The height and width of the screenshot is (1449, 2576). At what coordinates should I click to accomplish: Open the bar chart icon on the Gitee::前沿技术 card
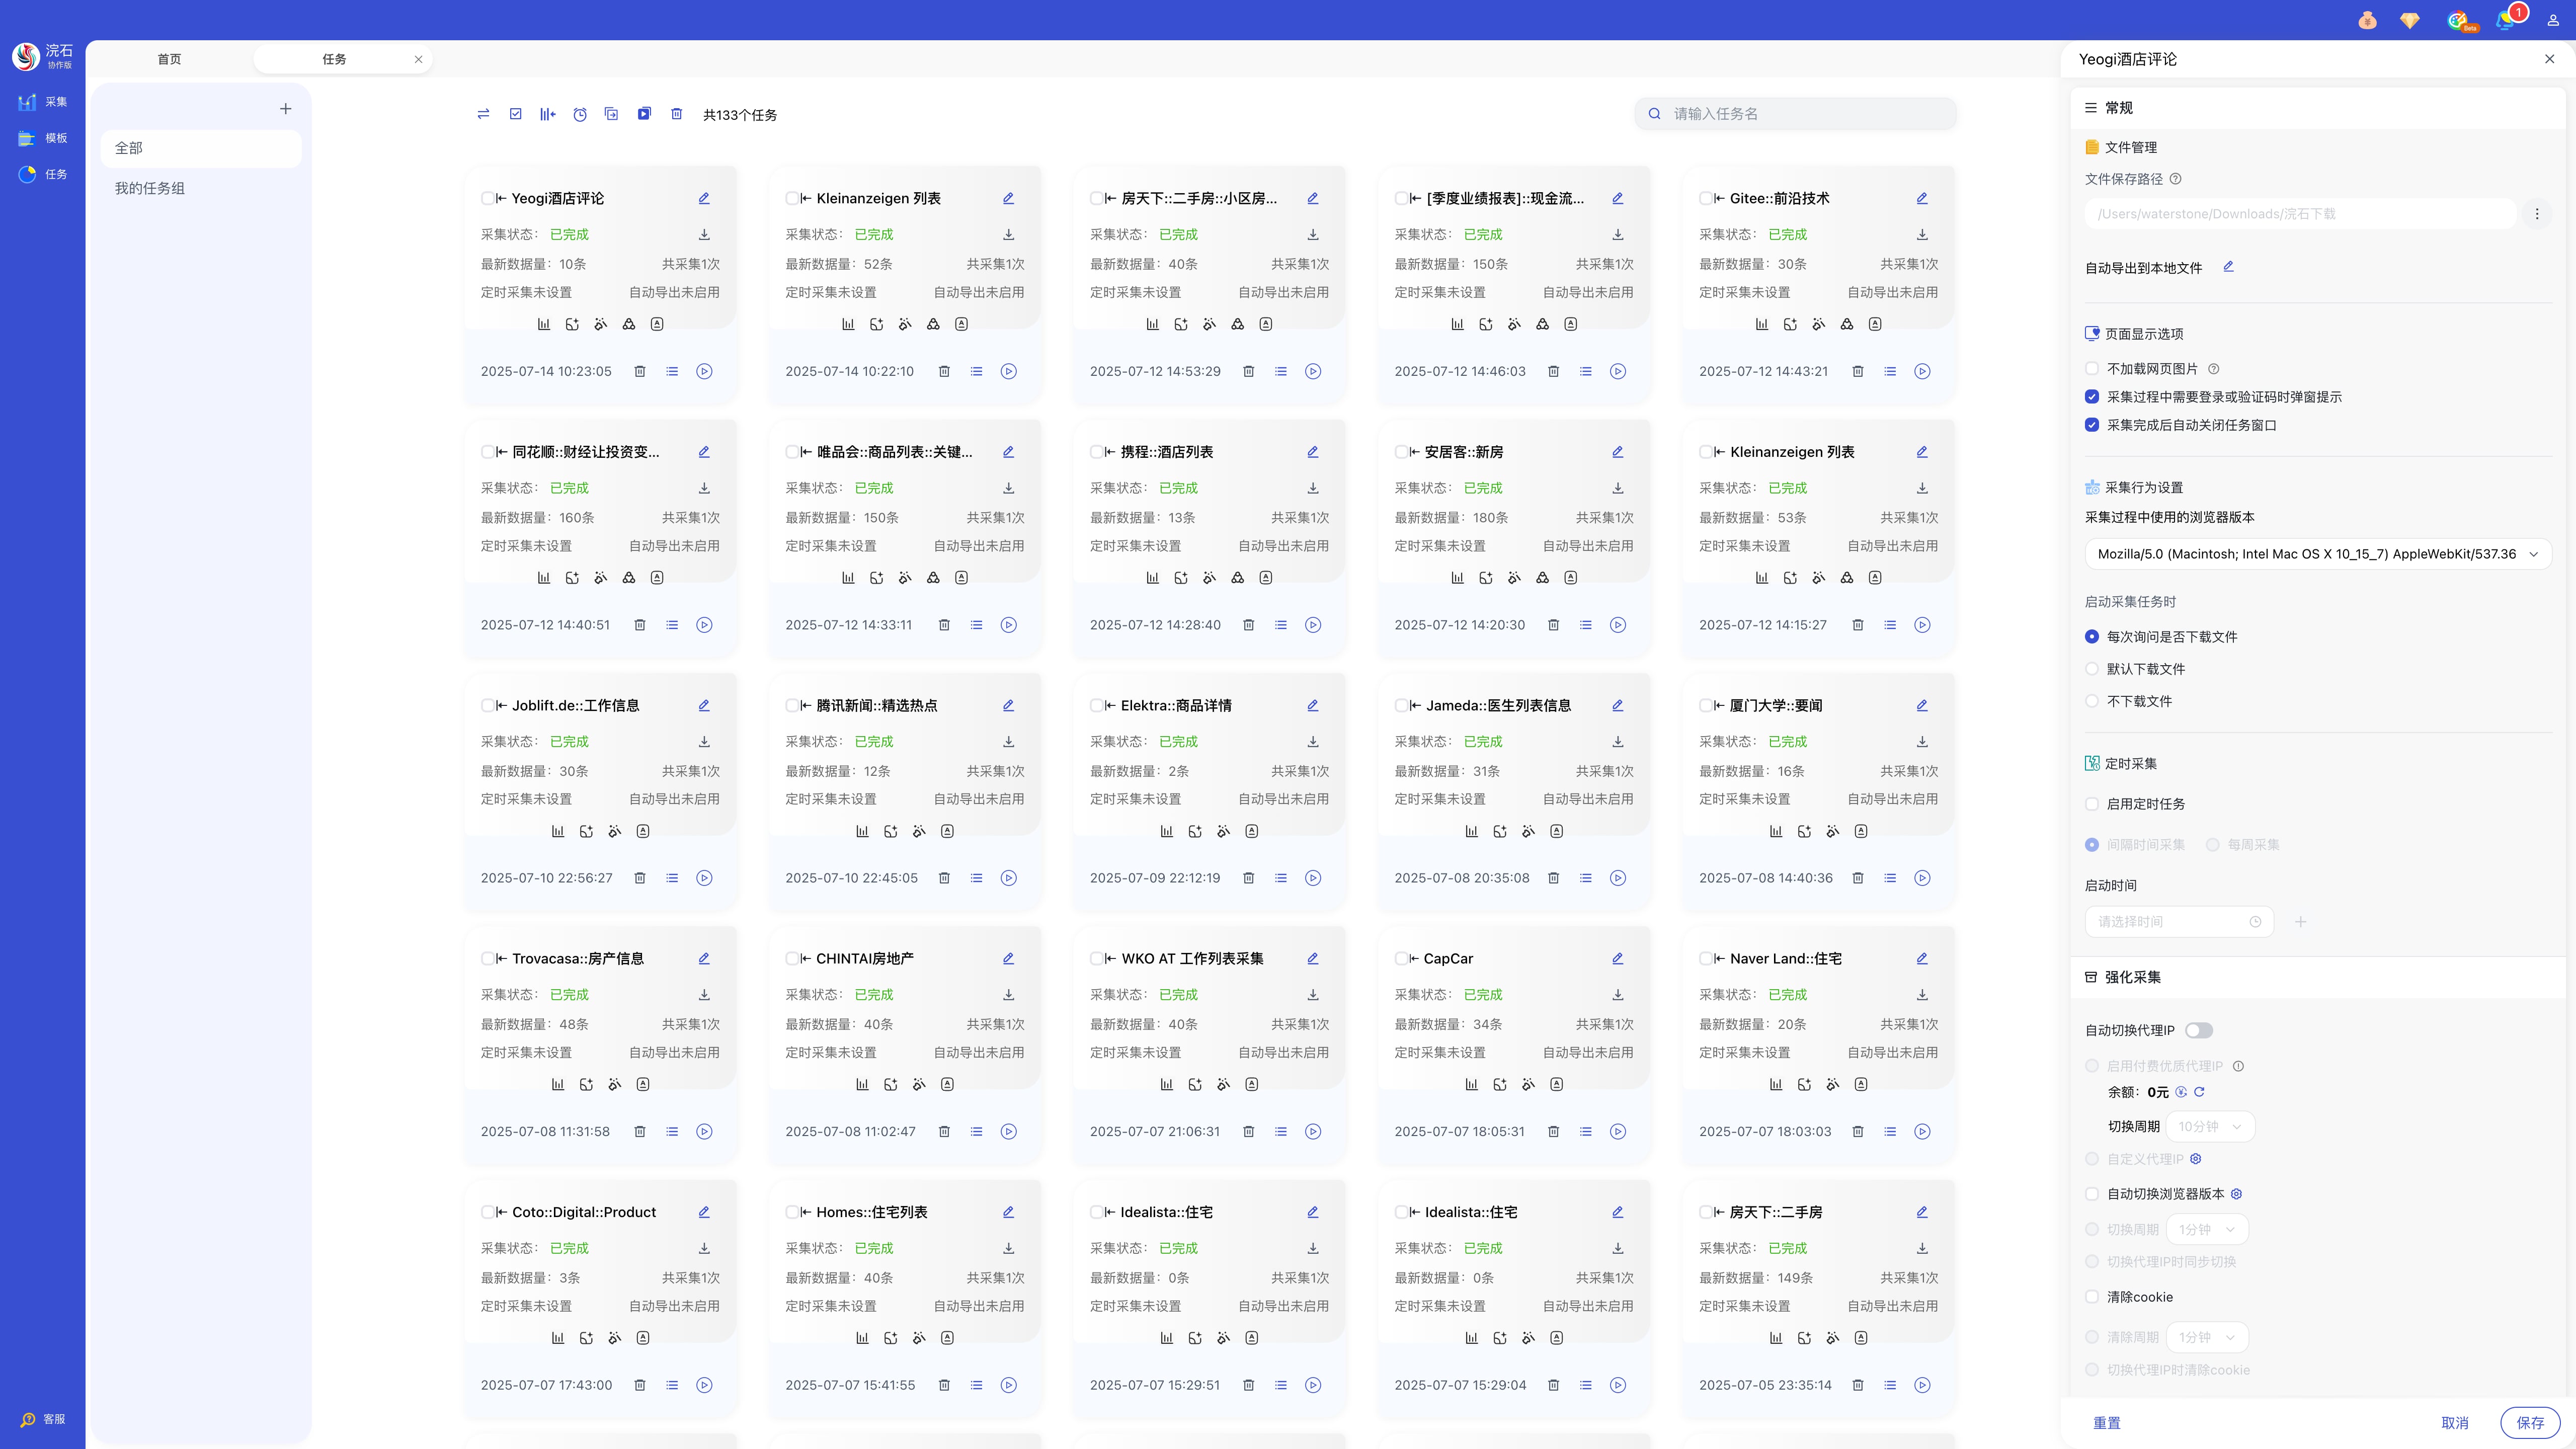coord(1762,324)
